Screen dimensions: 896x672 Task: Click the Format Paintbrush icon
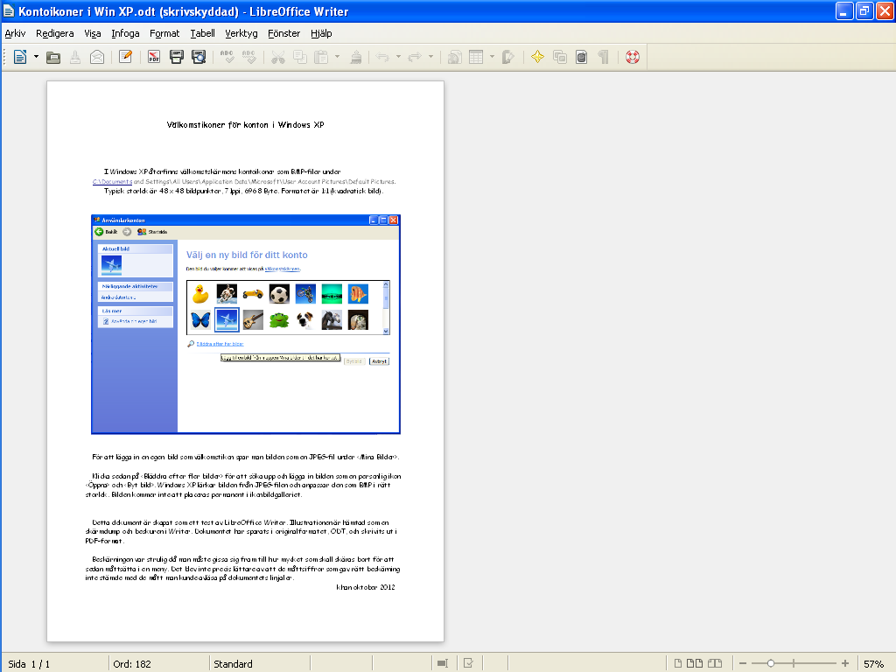[x=356, y=57]
